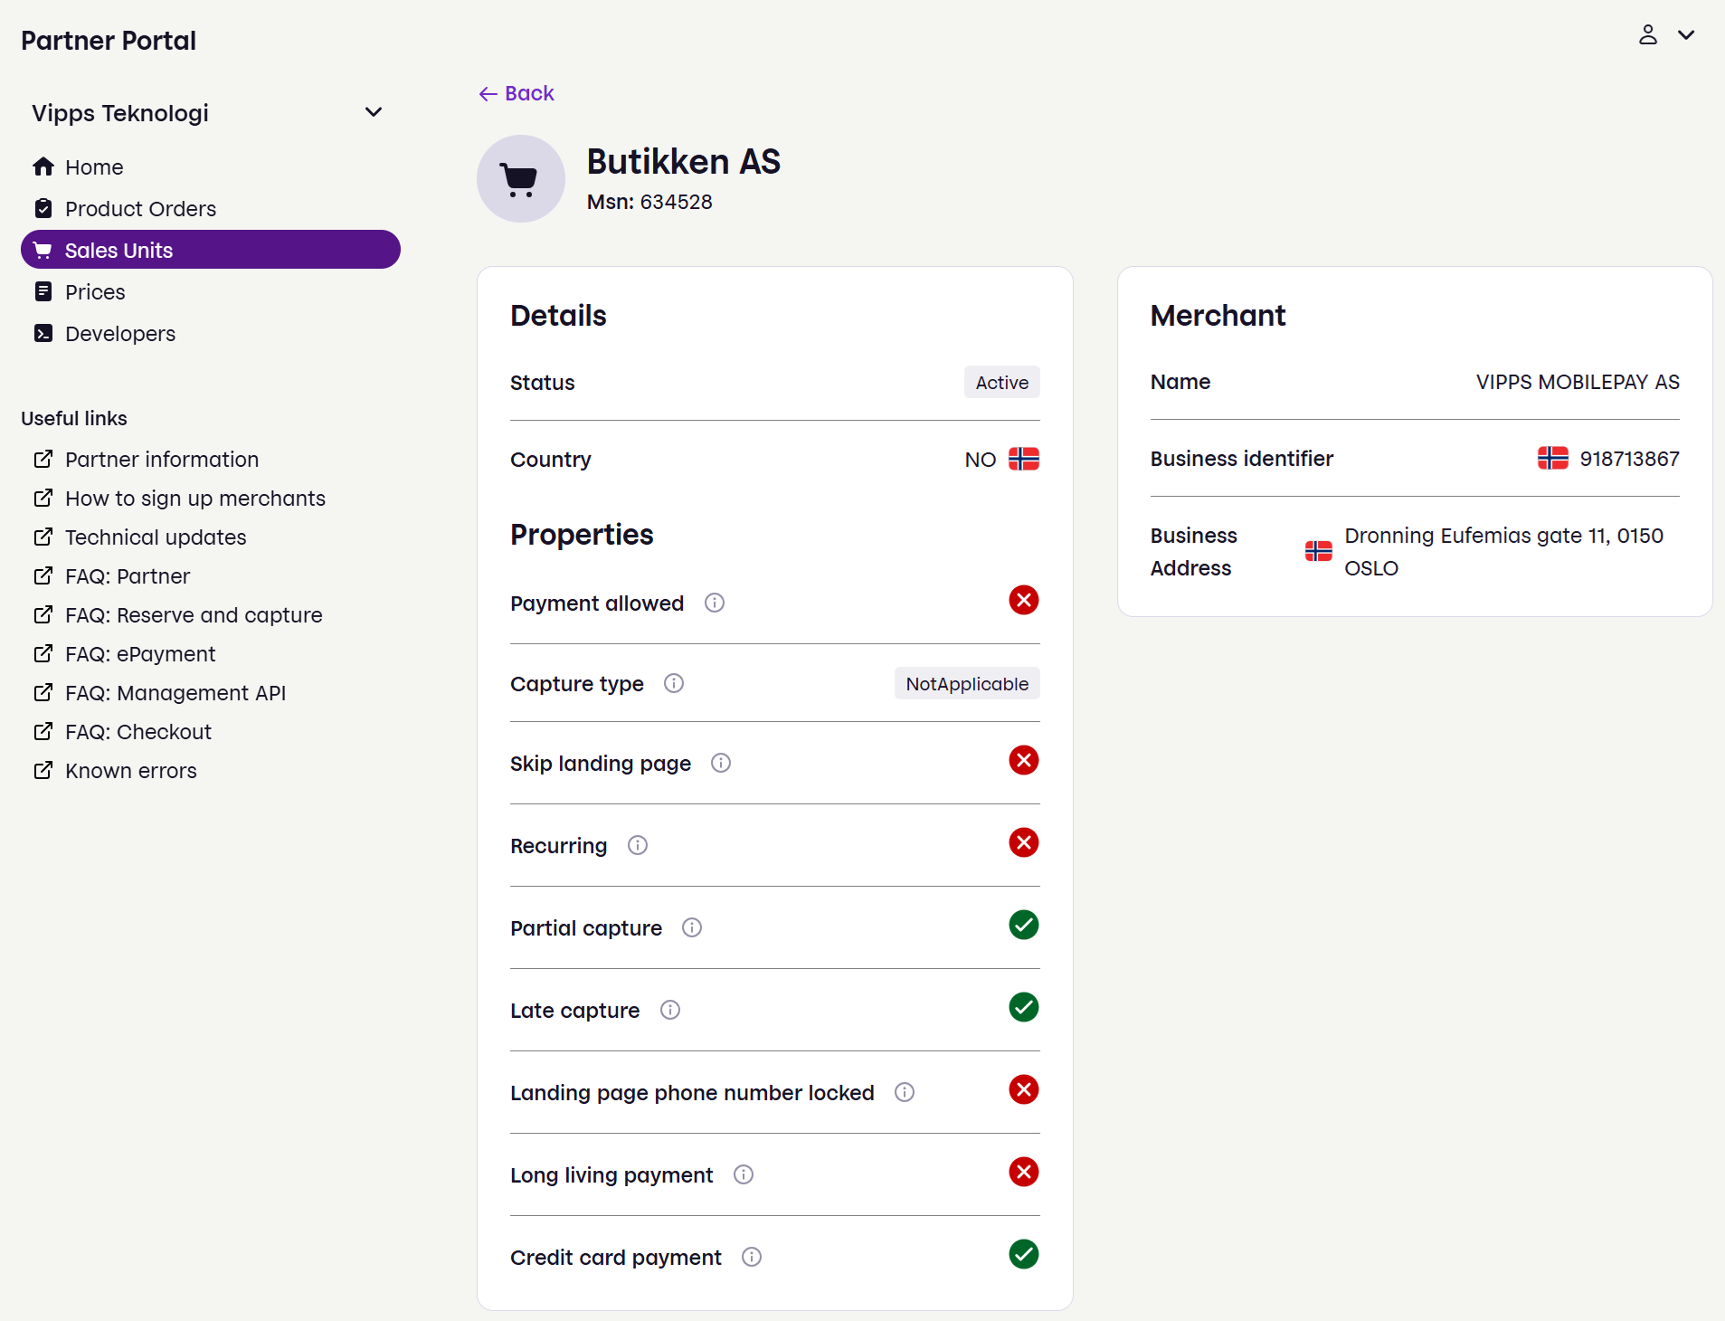Click the Norwegian flag next to Country NO

click(x=1024, y=459)
